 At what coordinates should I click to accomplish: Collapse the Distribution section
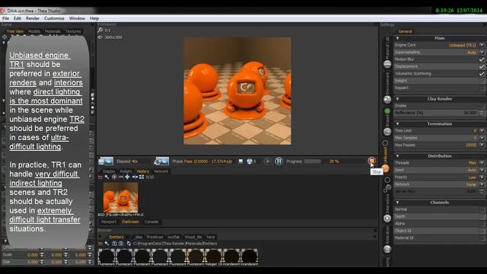[x=397, y=156]
